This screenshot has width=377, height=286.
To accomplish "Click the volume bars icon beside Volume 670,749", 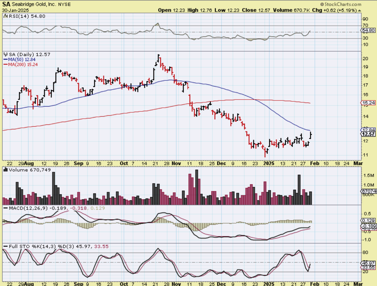I will pyautogui.click(x=5, y=170).
